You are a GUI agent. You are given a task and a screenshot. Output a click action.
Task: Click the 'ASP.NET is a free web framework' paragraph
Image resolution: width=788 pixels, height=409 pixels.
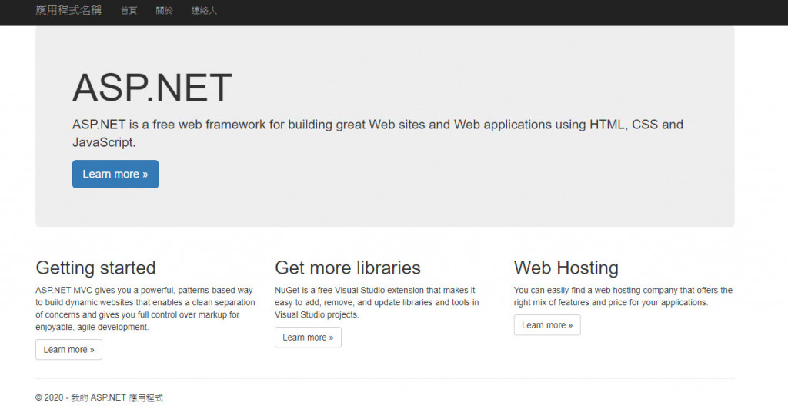378,133
